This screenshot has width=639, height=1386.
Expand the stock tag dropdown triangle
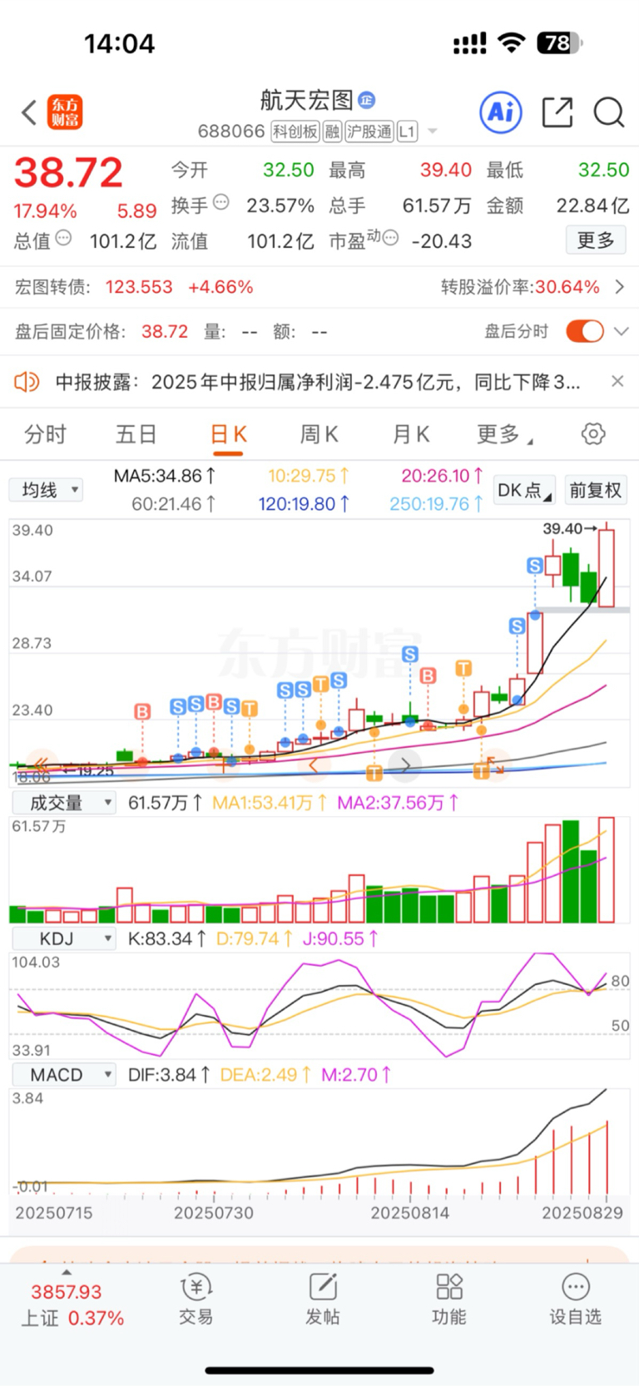click(x=432, y=131)
